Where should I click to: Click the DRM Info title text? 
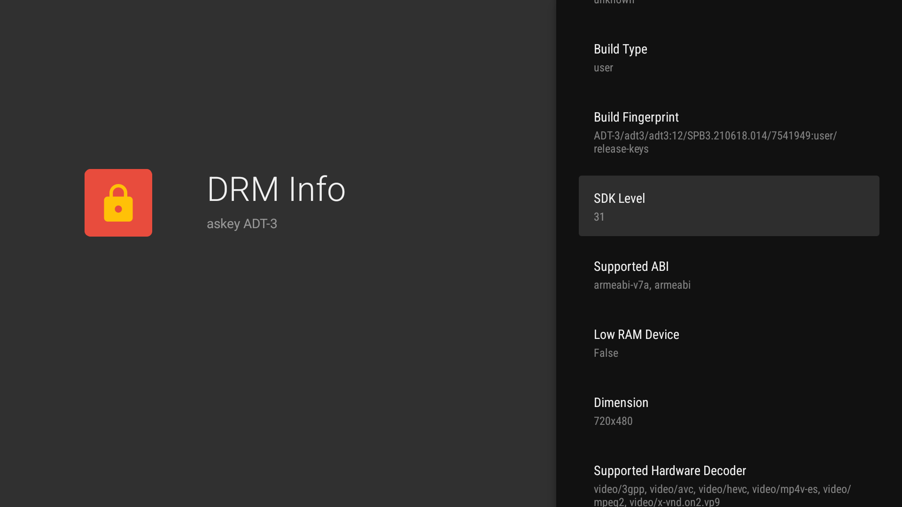pos(276,189)
